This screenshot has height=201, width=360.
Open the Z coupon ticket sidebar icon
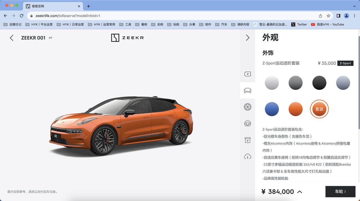(x=247, y=74)
